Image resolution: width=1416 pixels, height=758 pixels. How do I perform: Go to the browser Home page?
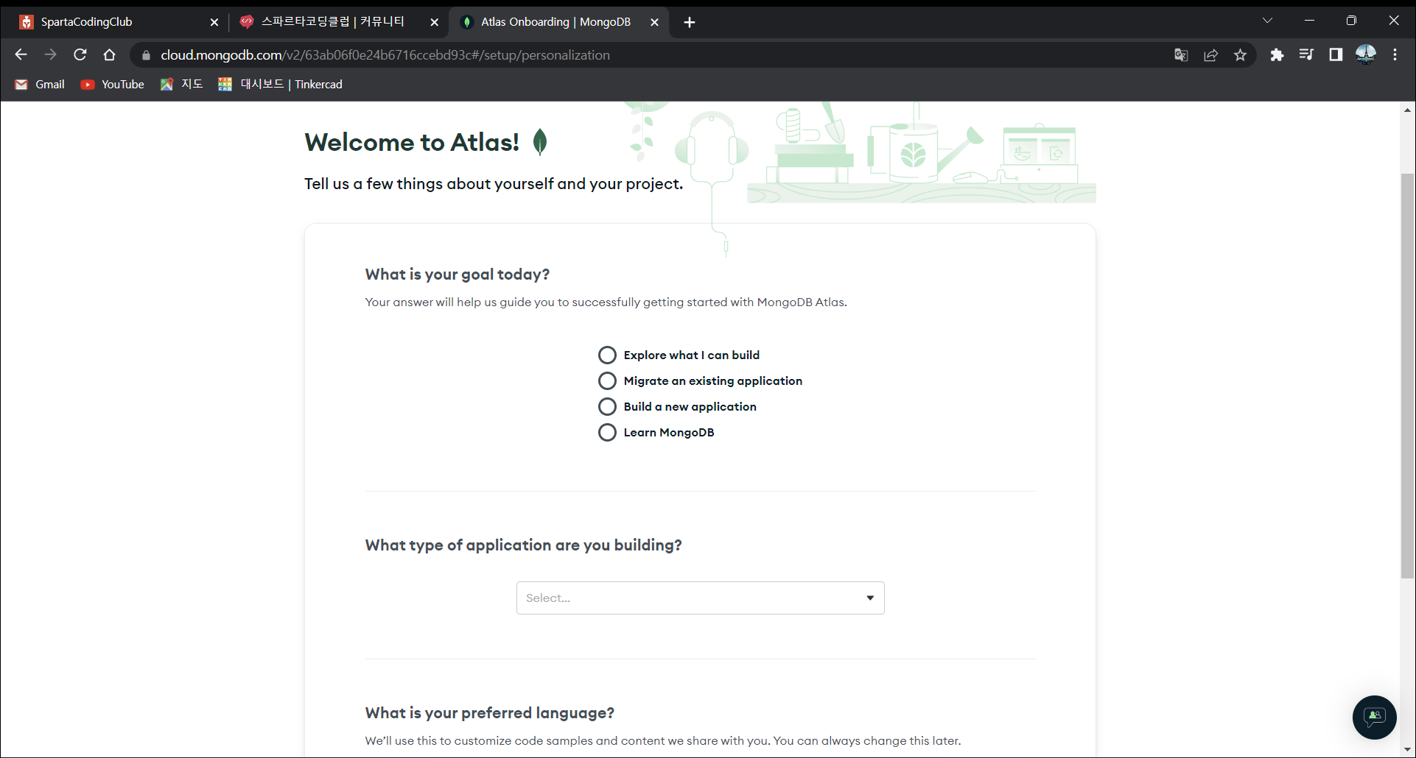(x=110, y=54)
